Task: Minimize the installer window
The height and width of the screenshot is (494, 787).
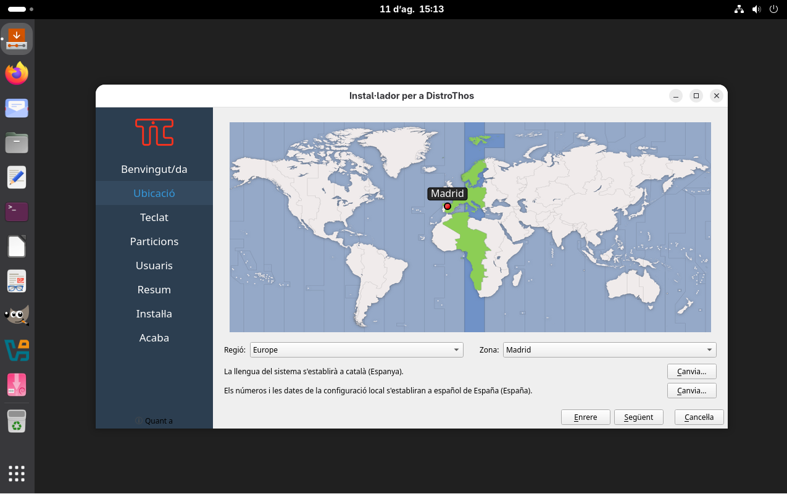Action: [676, 96]
